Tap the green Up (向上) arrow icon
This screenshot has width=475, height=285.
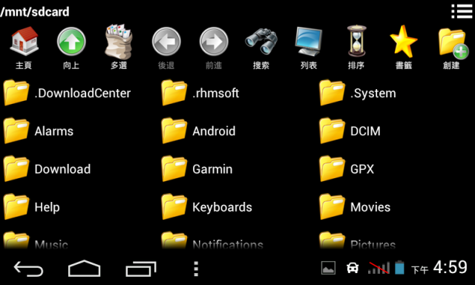click(71, 41)
